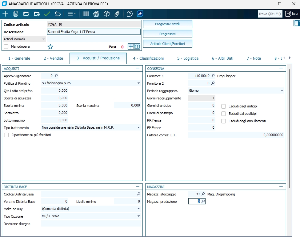Open the Periodo raggruppam. dropdown
This screenshot has height=237, width=300.
(x=282, y=90)
